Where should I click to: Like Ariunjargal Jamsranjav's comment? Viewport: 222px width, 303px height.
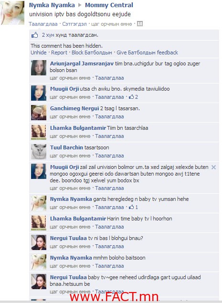click(109, 78)
